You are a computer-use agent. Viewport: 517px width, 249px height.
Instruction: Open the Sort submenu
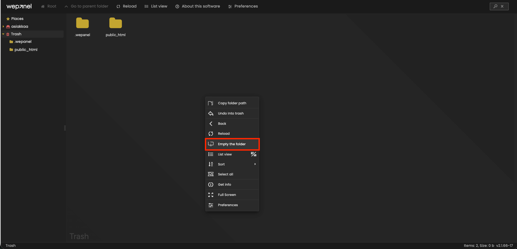pos(232,164)
